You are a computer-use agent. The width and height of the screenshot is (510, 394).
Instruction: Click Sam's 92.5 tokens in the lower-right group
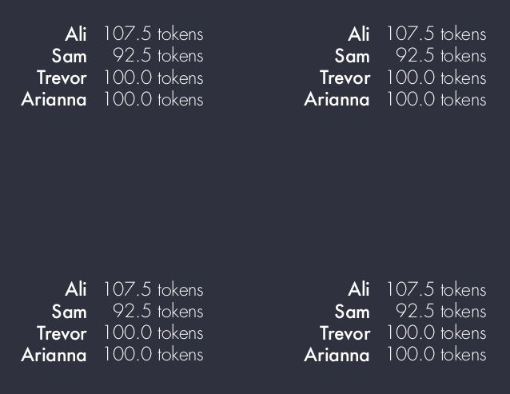coord(441,311)
